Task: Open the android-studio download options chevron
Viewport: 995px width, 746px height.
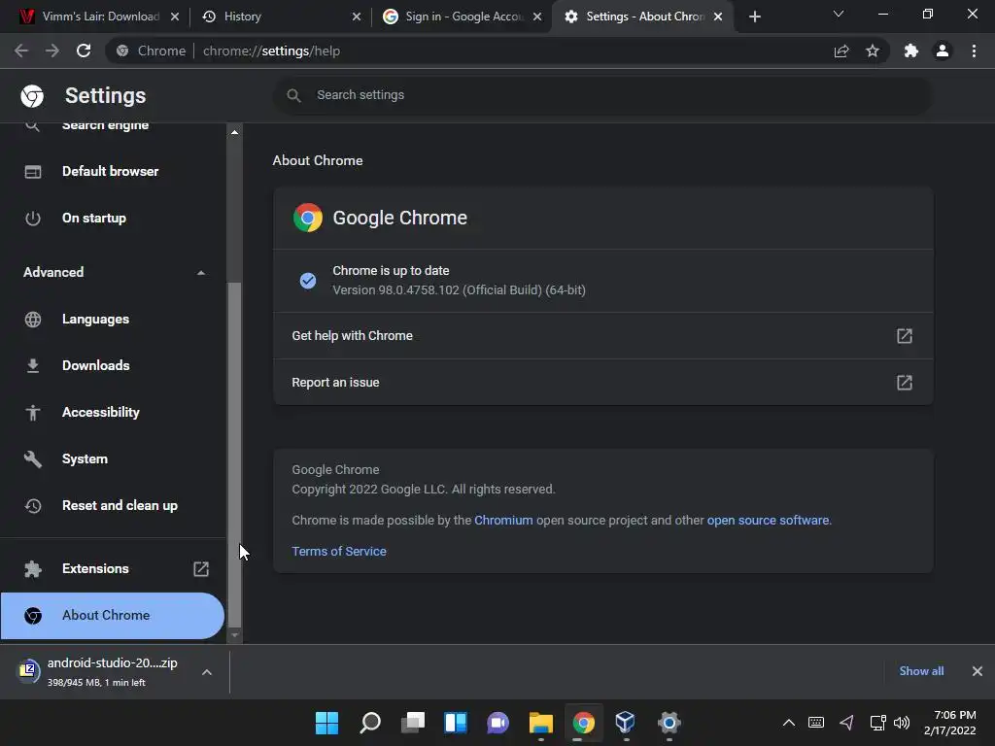Action: (x=207, y=672)
